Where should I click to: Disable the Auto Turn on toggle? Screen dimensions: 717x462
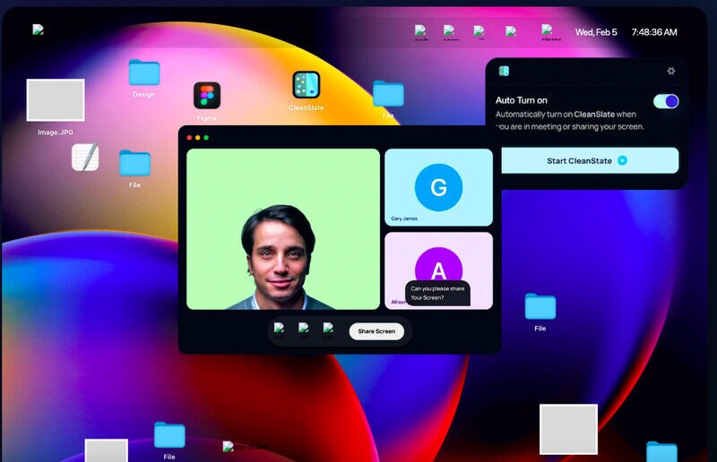[666, 101]
